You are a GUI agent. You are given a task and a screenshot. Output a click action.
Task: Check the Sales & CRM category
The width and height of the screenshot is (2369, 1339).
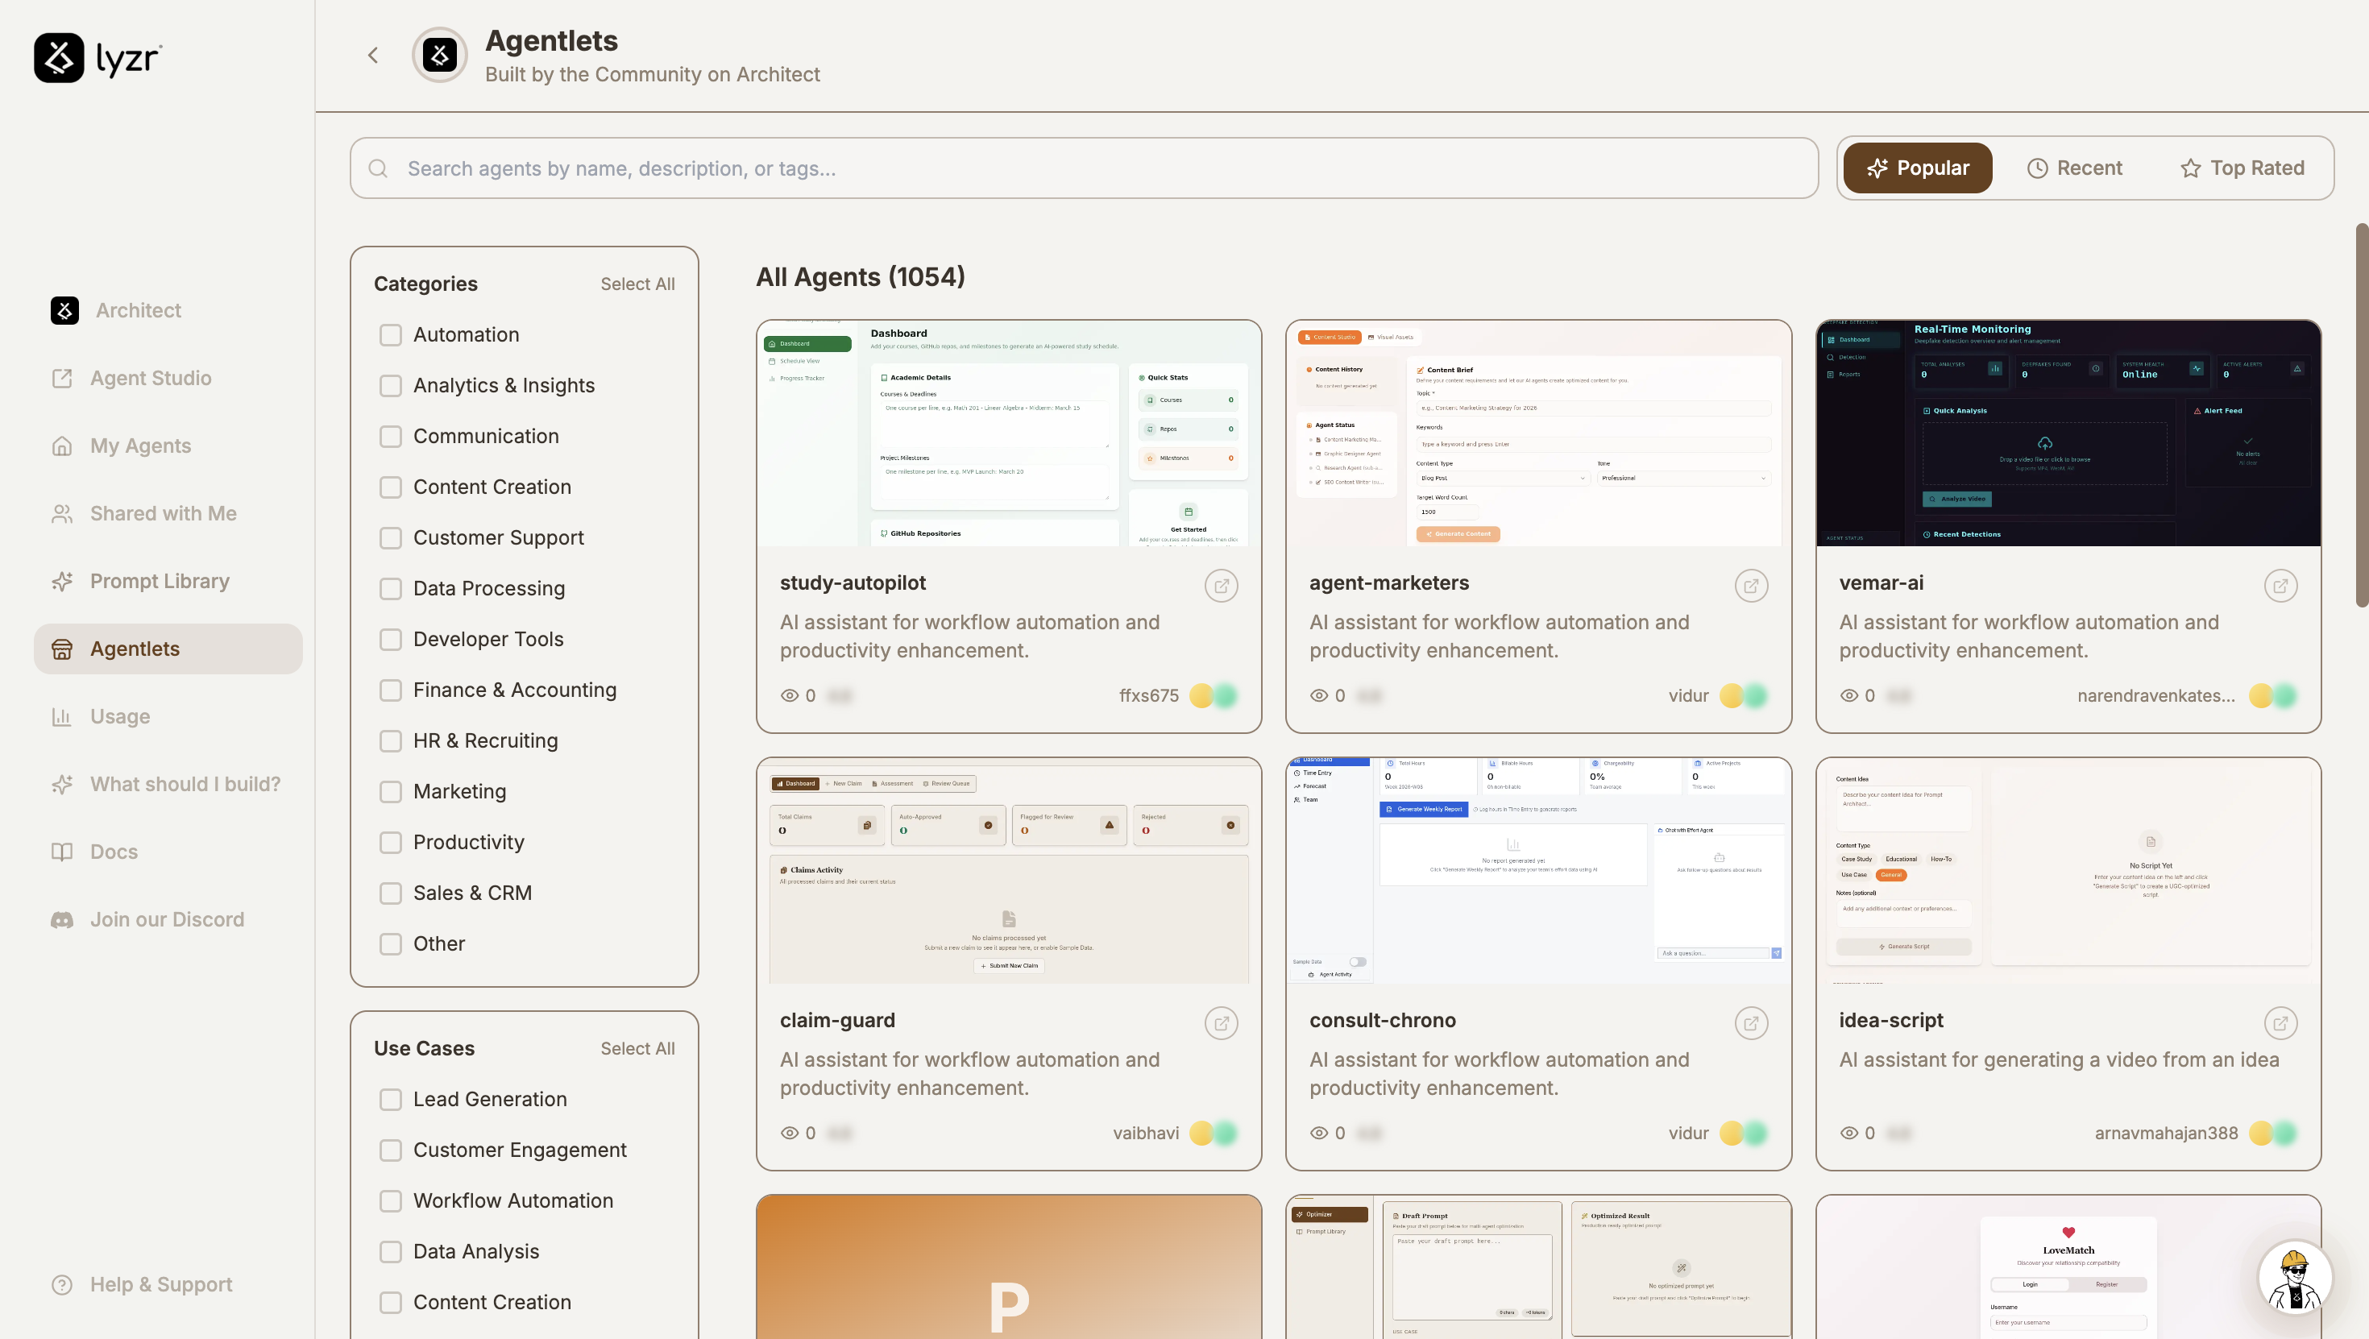(x=391, y=893)
